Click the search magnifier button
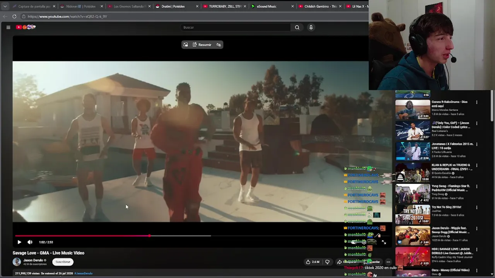The height and width of the screenshot is (278, 495). 297,27
